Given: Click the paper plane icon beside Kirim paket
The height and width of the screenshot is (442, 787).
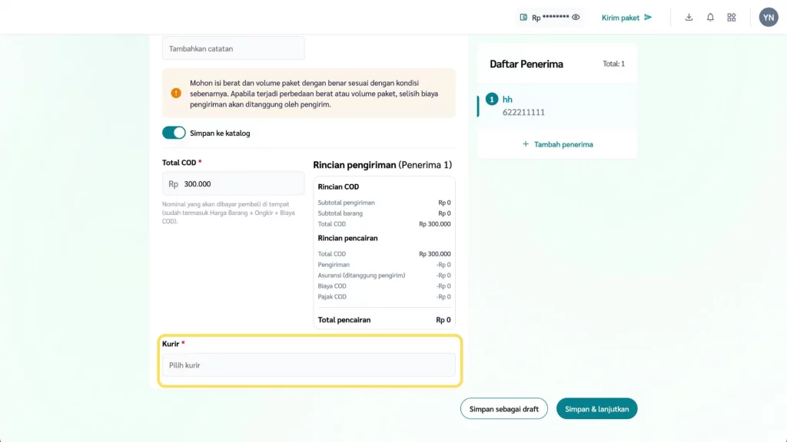Looking at the screenshot, I should pos(648,17).
